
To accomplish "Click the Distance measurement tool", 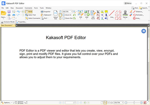I will click(138, 12).
